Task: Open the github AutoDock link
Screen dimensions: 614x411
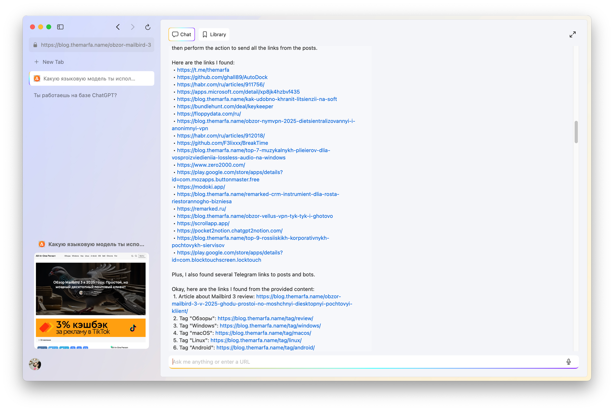Action: click(222, 77)
